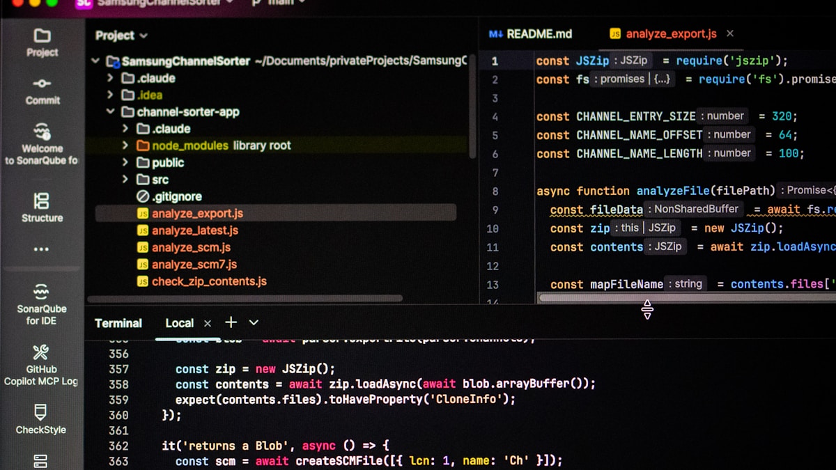
Task: Open analyze_scm.js in project tree
Action: tap(191, 247)
